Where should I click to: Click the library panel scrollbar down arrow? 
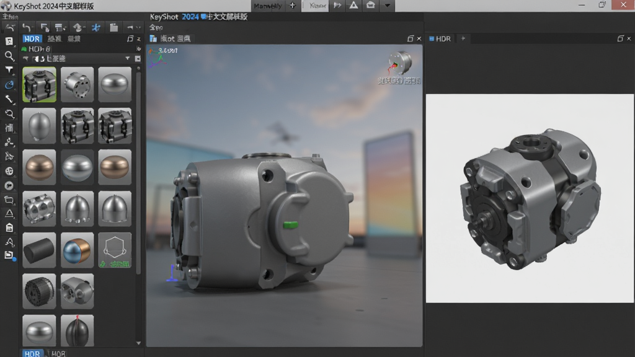pyautogui.click(x=138, y=343)
